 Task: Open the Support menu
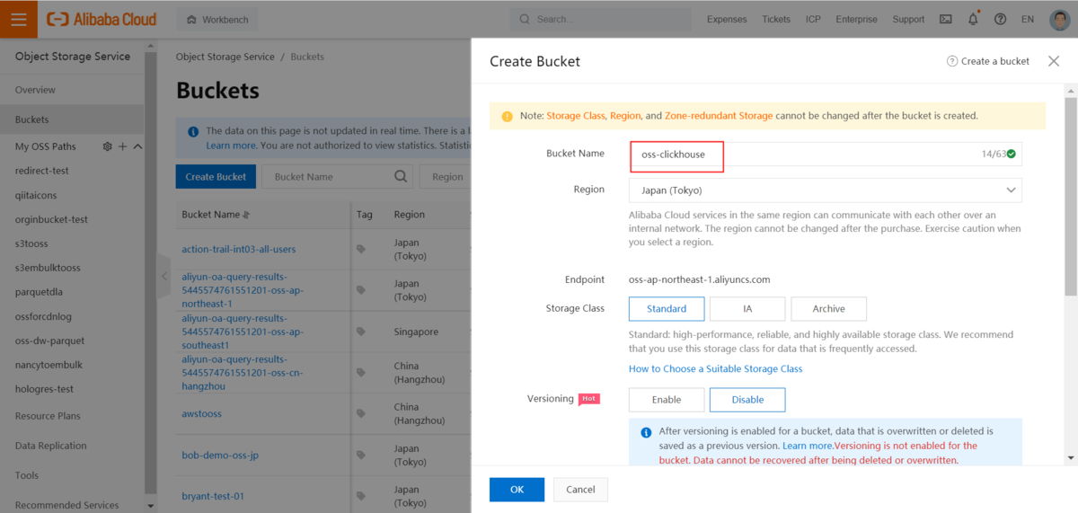tap(908, 19)
